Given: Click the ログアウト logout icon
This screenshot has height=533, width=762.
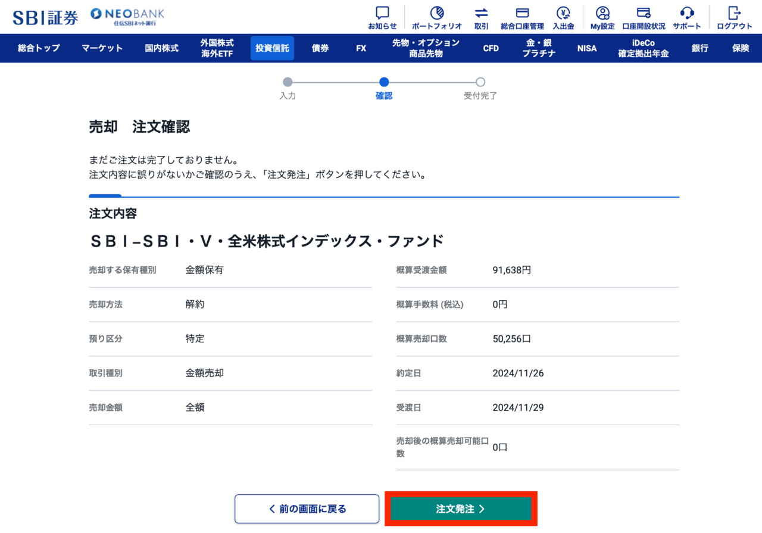Looking at the screenshot, I should click(735, 18).
